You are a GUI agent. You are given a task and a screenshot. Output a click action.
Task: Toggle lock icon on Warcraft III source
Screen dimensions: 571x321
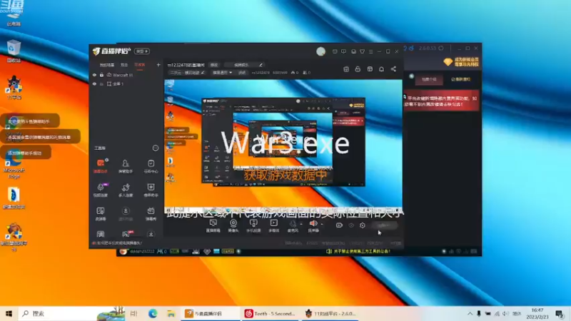click(x=101, y=75)
